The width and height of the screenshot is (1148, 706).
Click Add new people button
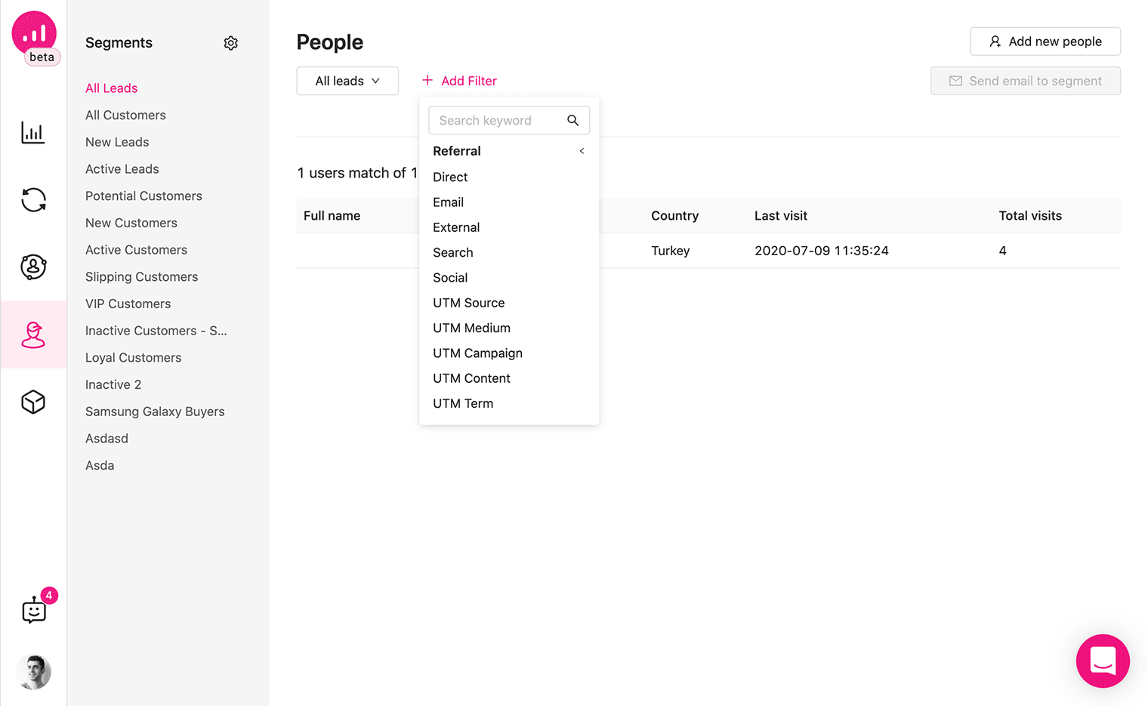click(x=1045, y=42)
